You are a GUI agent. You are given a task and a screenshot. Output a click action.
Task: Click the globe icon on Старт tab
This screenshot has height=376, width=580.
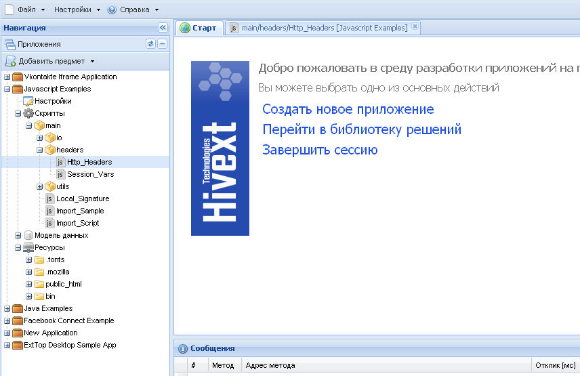(x=185, y=28)
